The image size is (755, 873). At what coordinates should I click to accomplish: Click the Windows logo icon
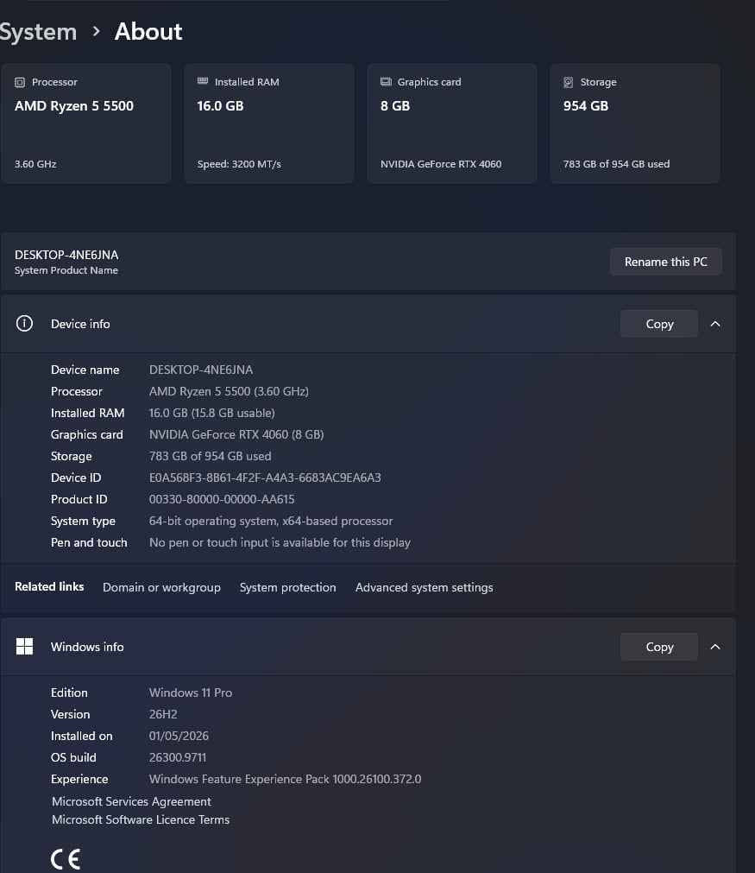[x=24, y=647]
